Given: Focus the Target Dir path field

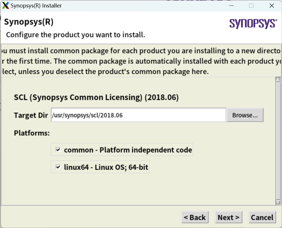Looking at the screenshot, I should 138,115.
